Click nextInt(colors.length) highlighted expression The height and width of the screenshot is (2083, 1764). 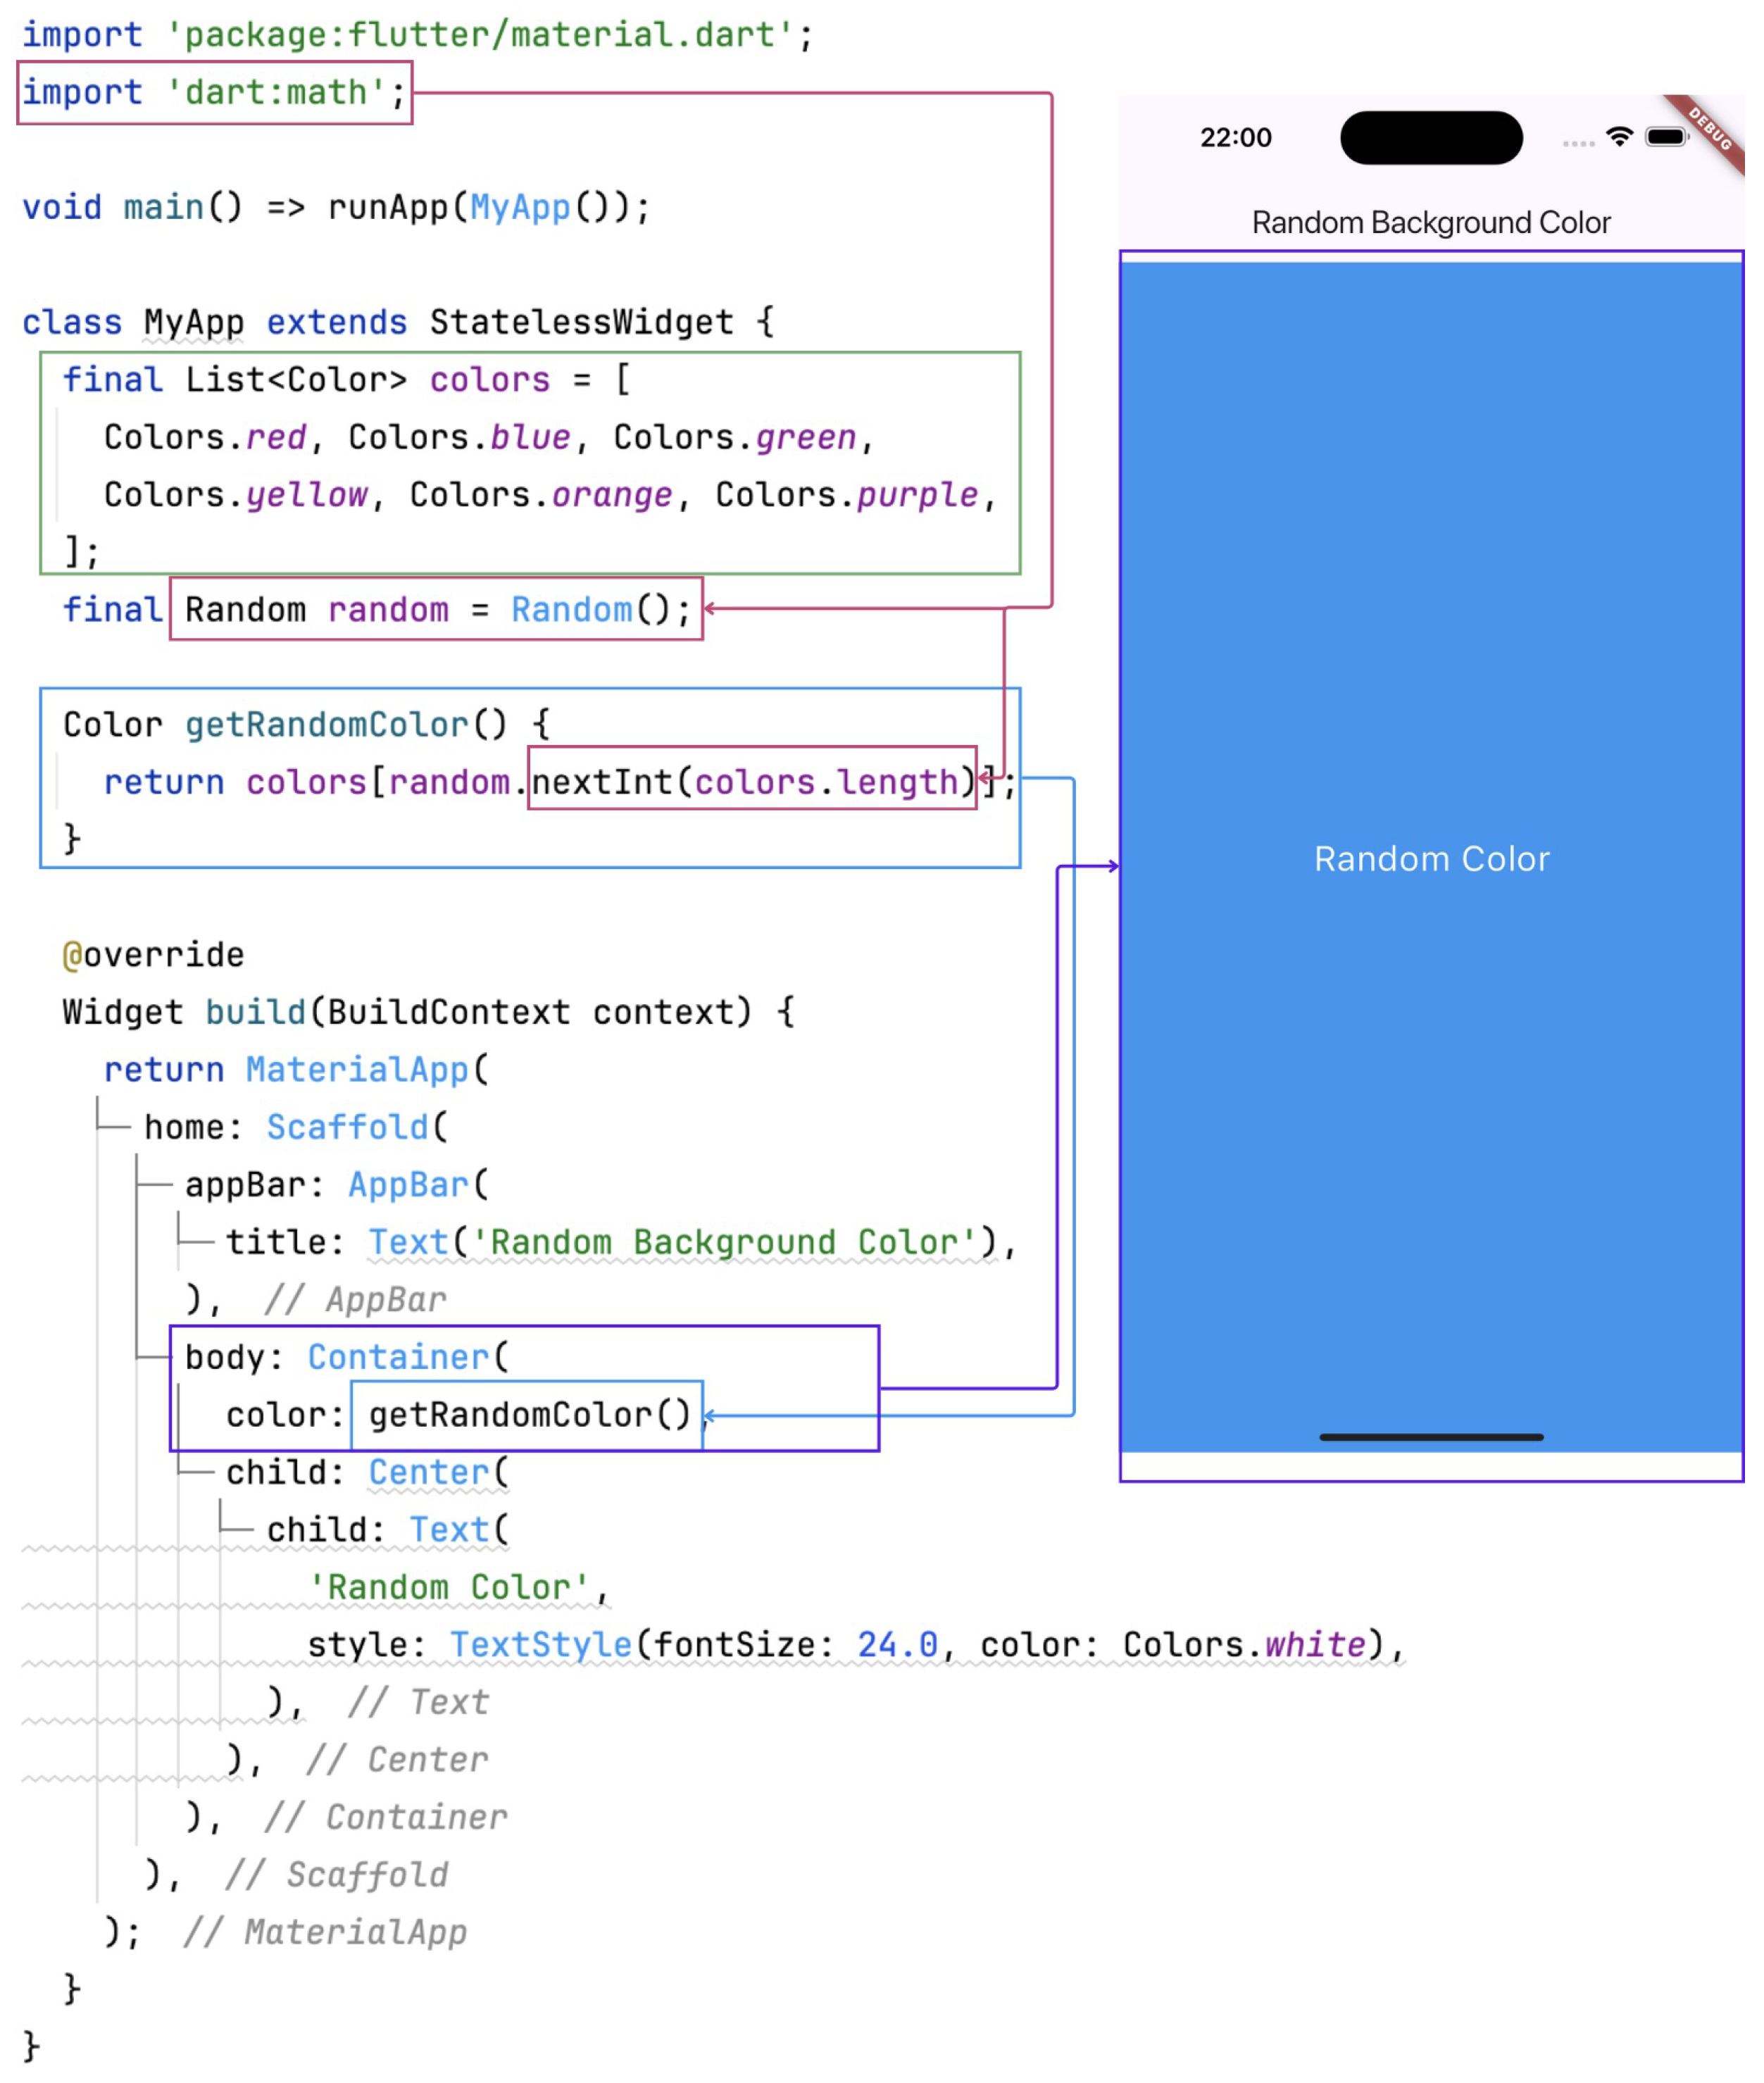point(752,782)
